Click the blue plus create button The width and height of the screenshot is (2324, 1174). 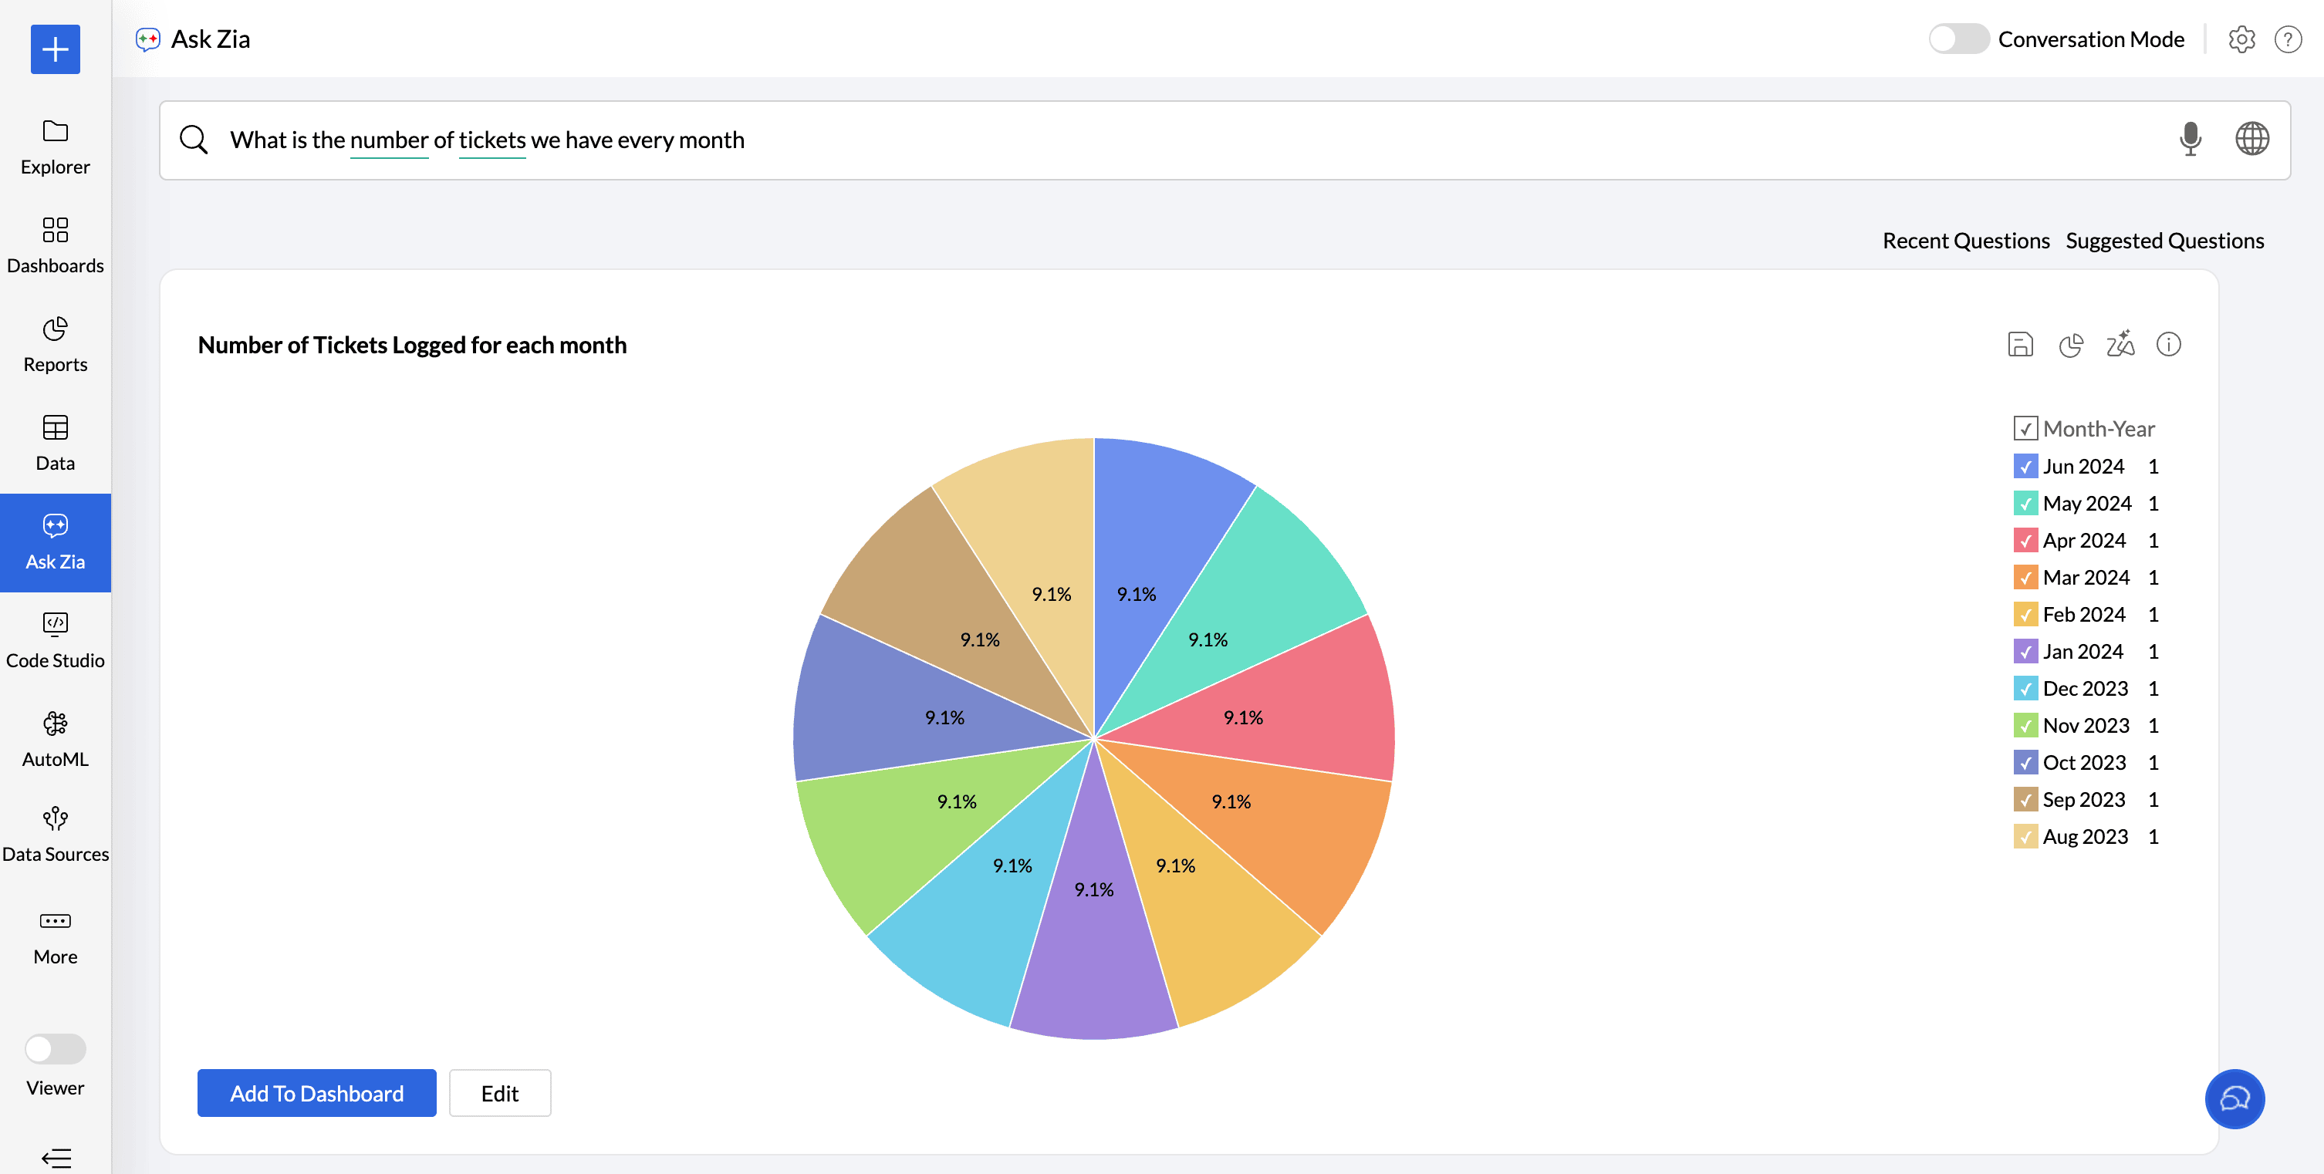55,49
